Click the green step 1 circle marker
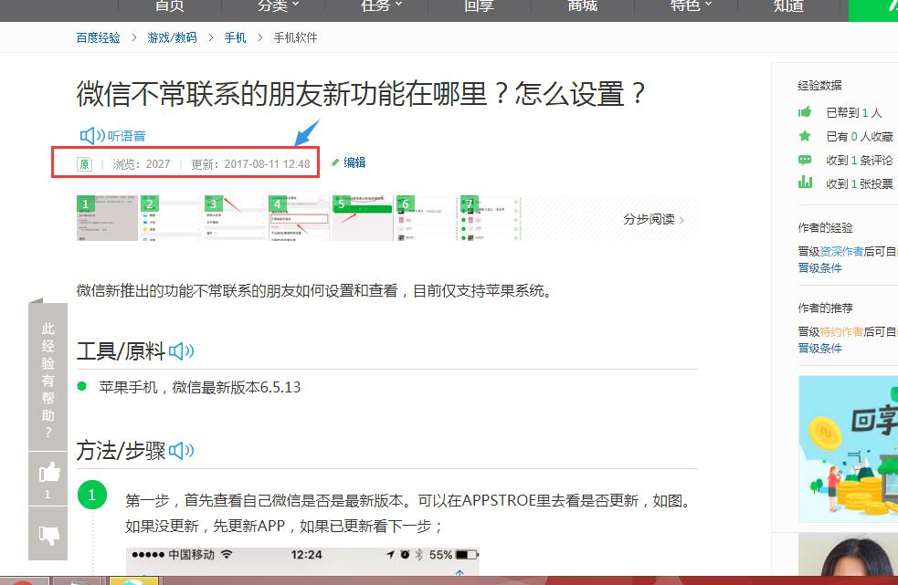898x585 pixels. click(x=91, y=495)
